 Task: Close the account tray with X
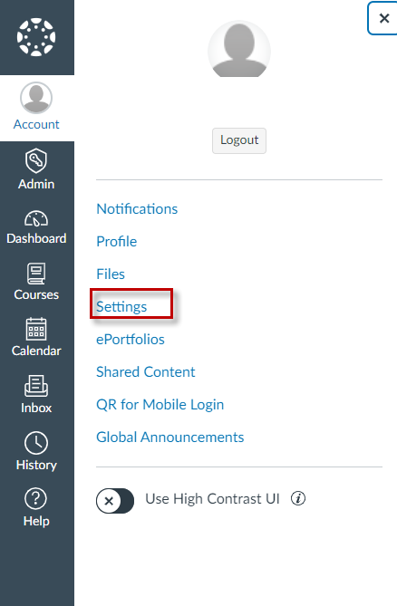(x=383, y=18)
